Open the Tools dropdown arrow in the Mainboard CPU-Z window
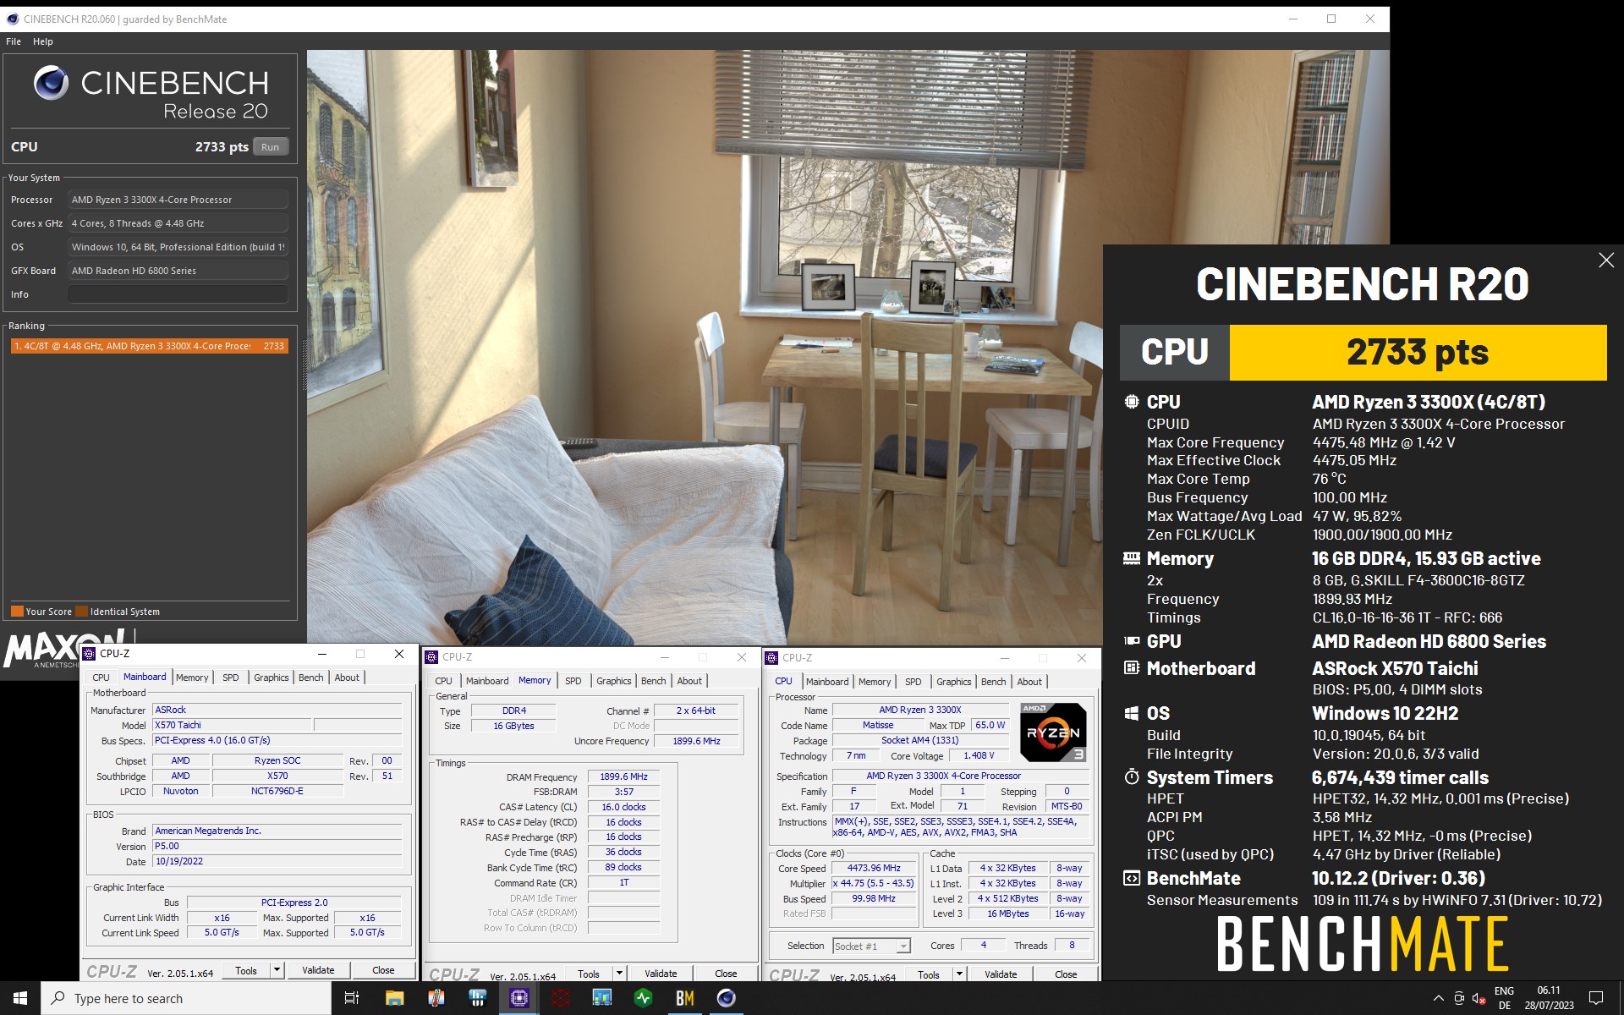This screenshot has width=1624, height=1015. tap(277, 970)
